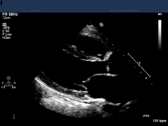This screenshot has width=168, height=126.
Task: Click the 'M3' map label
Action: 160,14
